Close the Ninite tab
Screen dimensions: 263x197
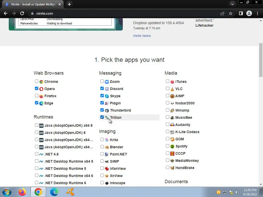coord(60,4)
